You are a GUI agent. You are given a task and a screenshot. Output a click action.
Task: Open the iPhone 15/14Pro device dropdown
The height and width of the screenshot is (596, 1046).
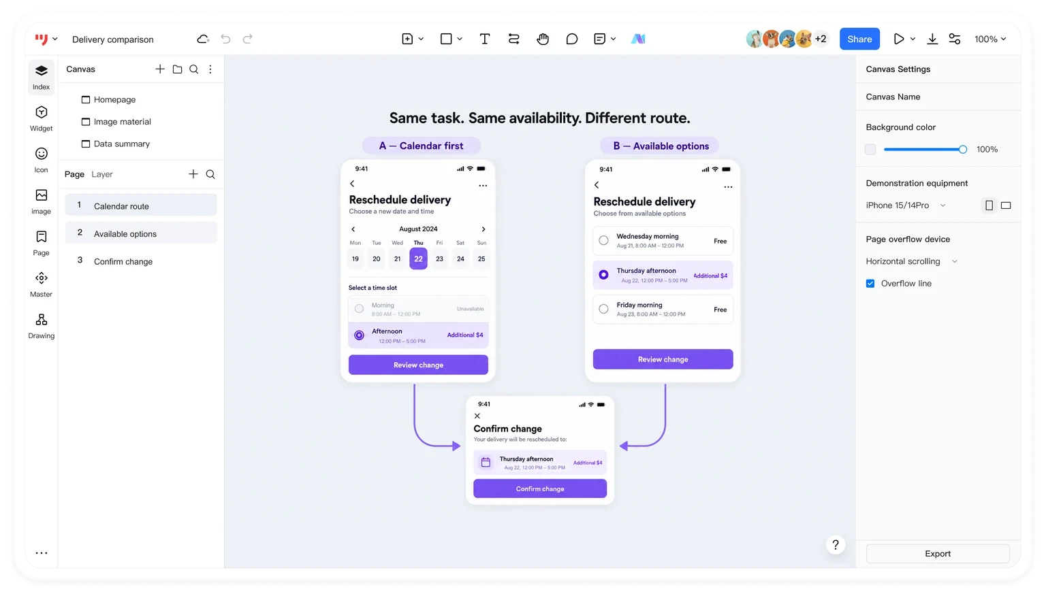coord(906,205)
